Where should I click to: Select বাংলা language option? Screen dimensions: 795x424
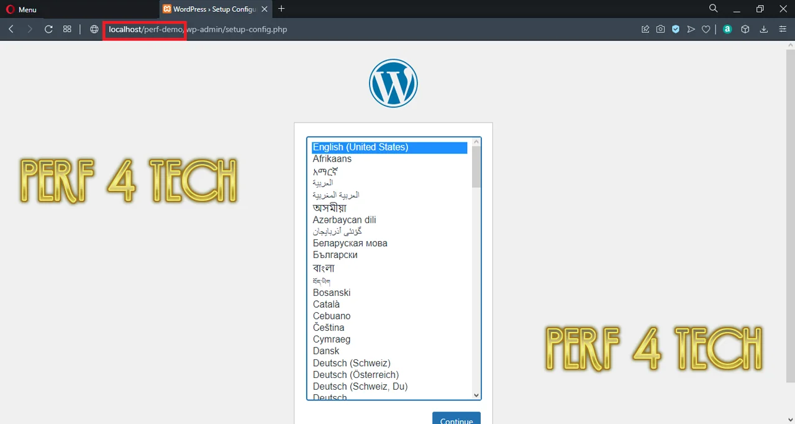click(x=389, y=268)
